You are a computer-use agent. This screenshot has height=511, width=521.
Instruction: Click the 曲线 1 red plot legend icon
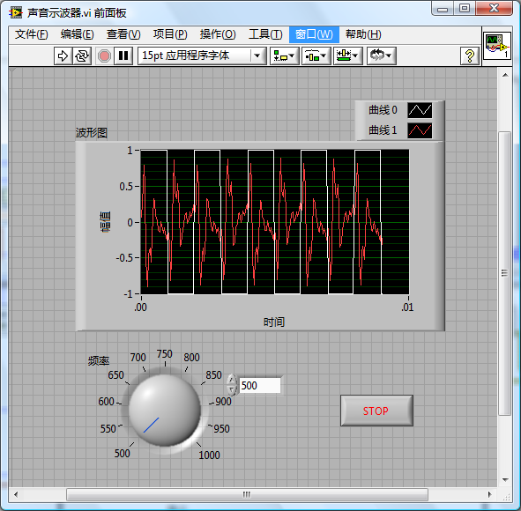pos(420,130)
